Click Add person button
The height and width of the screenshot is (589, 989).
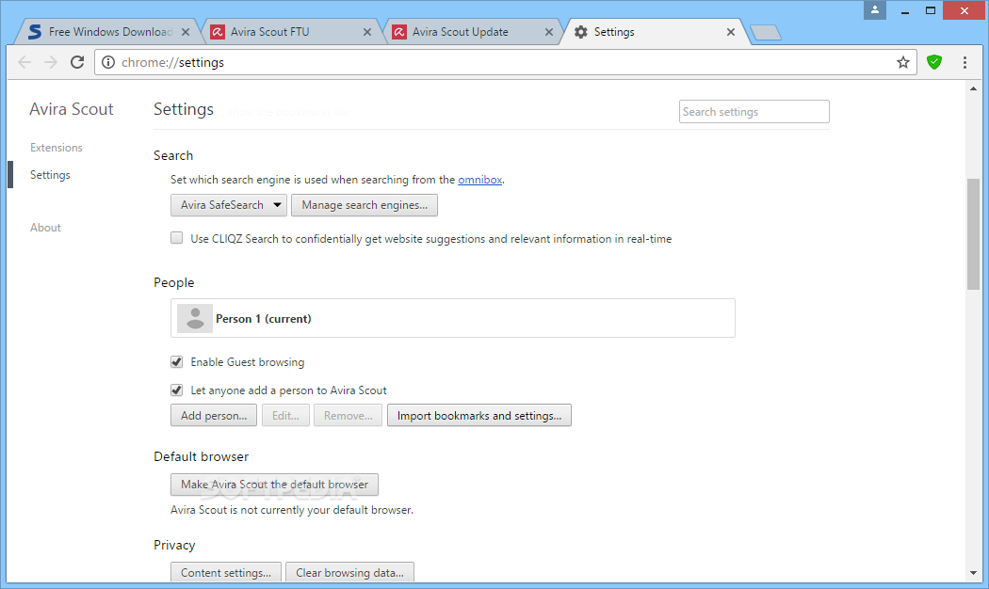pos(213,416)
